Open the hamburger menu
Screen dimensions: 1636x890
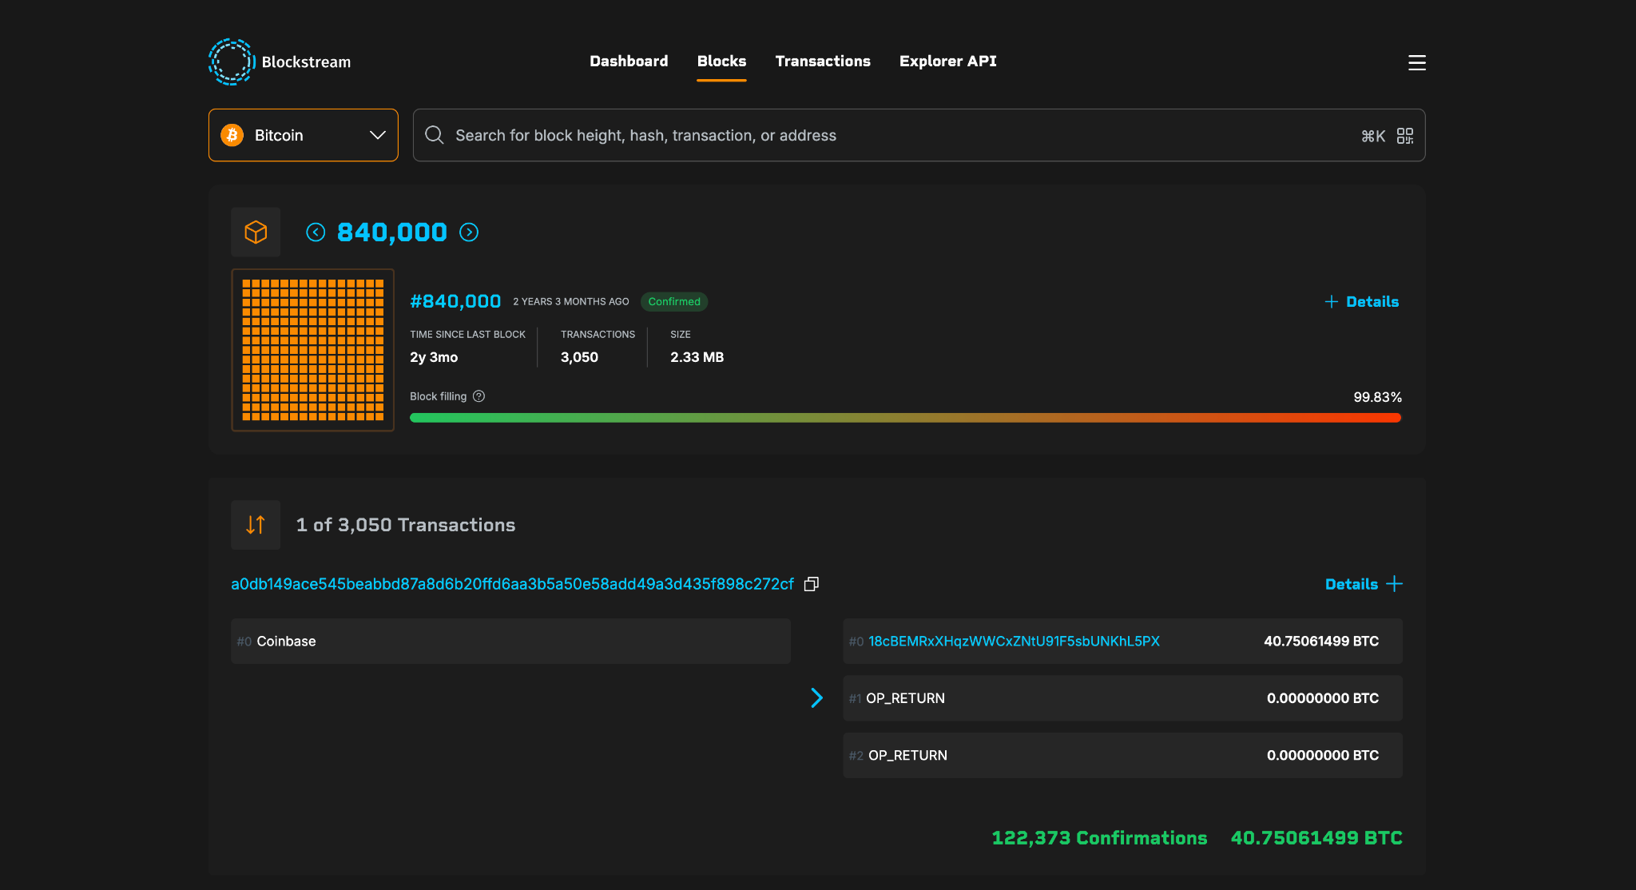coord(1416,62)
